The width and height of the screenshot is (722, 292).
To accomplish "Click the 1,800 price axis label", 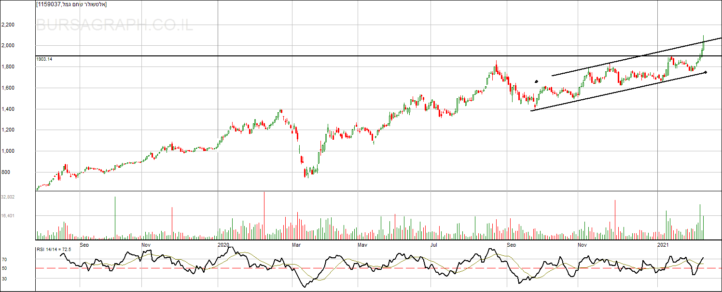I will click(8, 67).
